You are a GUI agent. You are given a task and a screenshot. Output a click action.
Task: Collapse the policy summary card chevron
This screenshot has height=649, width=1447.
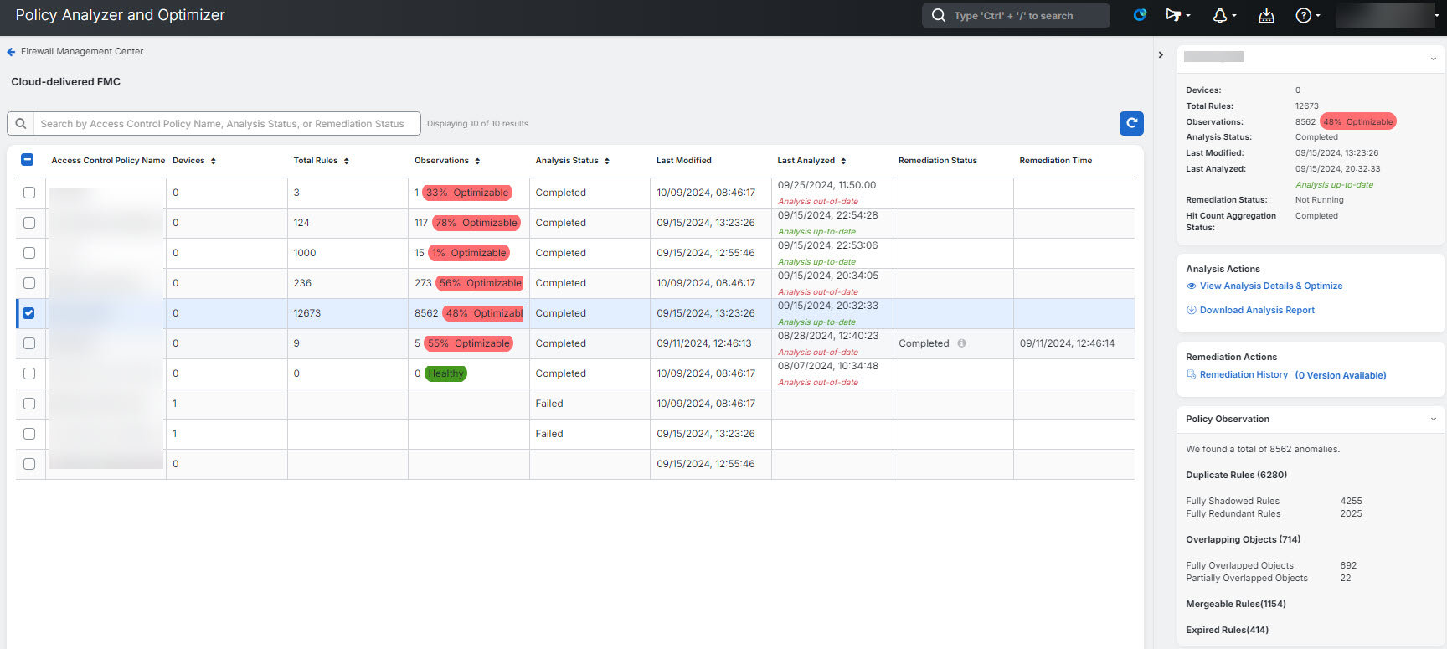(1433, 59)
